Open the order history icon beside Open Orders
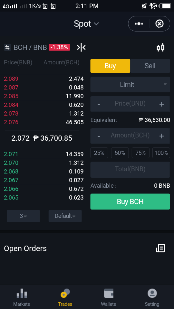The image size is (174, 309). click(x=160, y=248)
